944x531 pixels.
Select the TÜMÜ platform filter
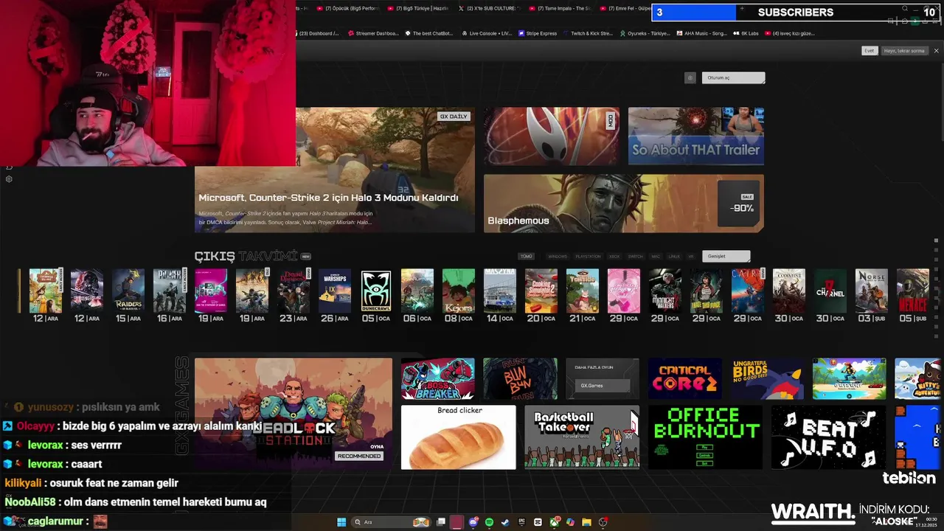[526, 257]
